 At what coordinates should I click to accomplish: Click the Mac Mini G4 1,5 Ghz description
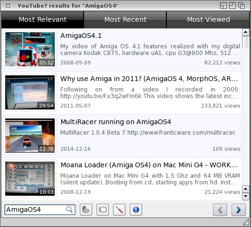(x=150, y=179)
